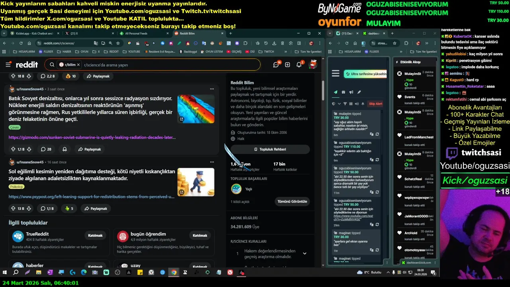This screenshot has height=287, width=510.
Task: Switch to the dashboard Kick browser tab
Action: point(375,33)
